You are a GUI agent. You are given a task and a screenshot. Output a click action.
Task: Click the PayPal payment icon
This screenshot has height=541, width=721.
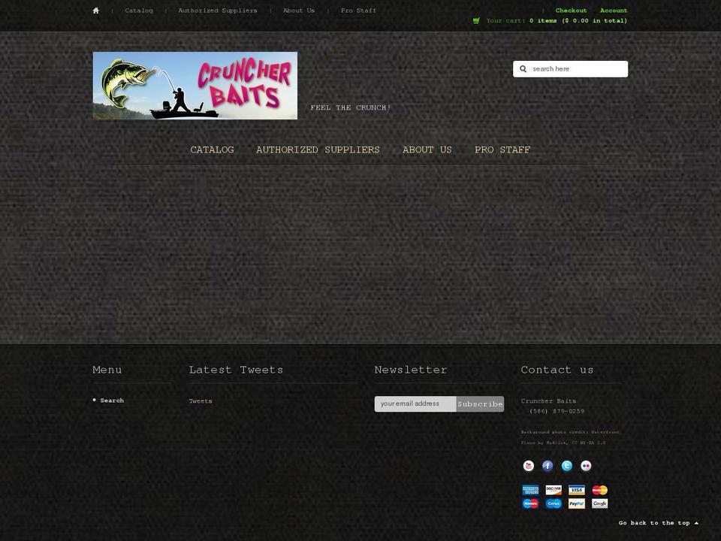pos(577,503)
